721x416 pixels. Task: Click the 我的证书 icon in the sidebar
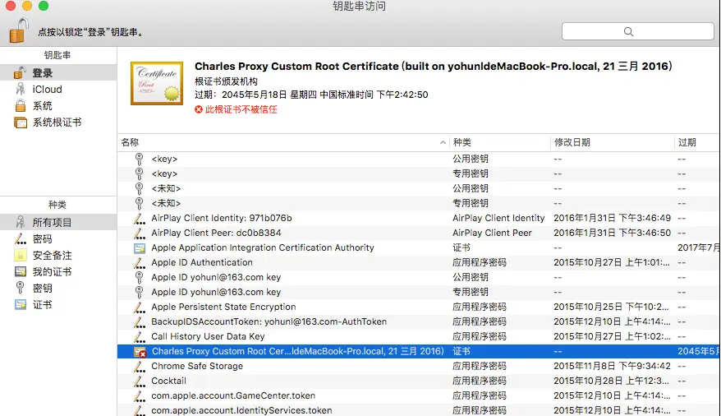[x=21, y=271]
